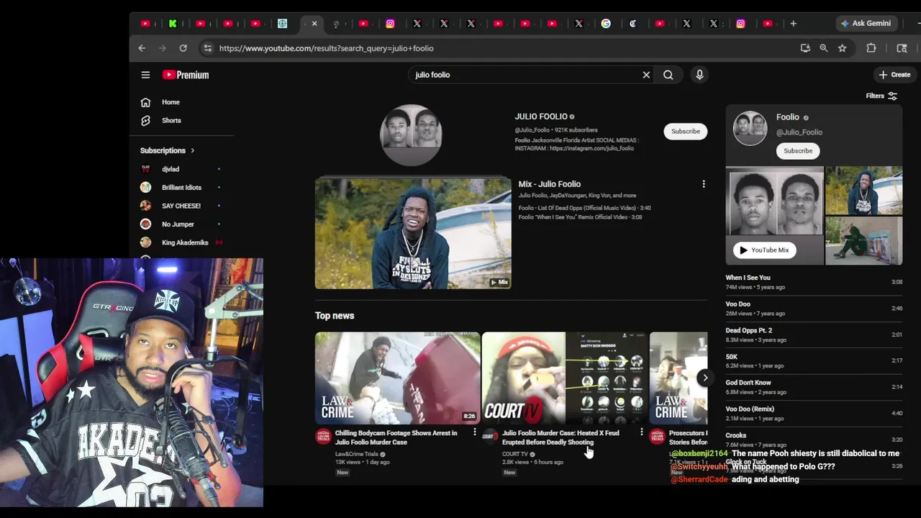Start voice search with microphone

tap(699, 75)
